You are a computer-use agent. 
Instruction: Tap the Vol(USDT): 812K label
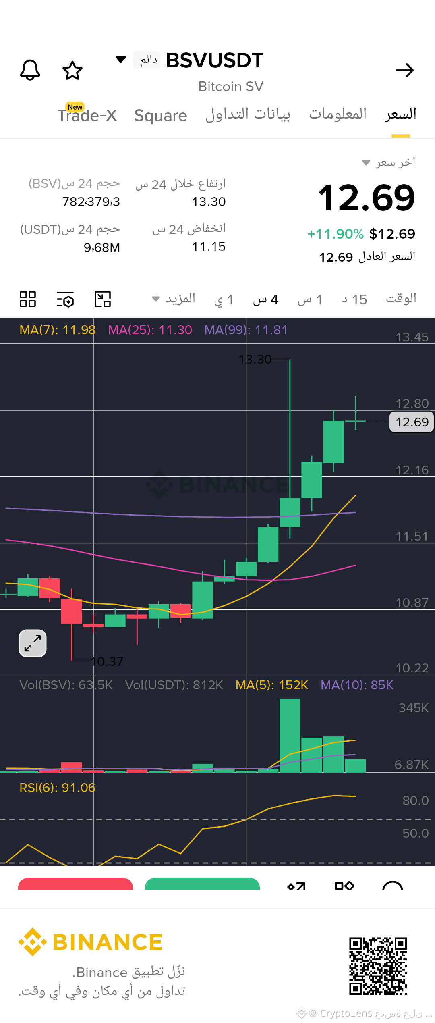(174, 685)
